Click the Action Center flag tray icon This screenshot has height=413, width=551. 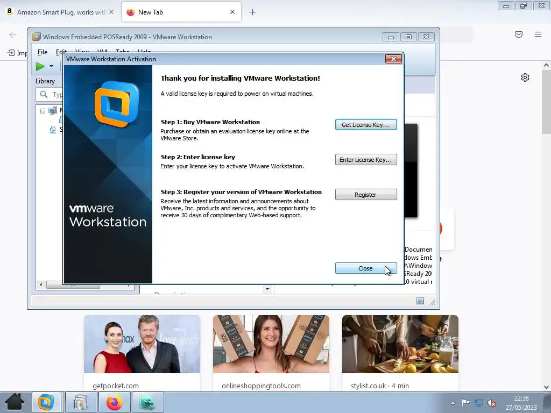tap(465, 403)
